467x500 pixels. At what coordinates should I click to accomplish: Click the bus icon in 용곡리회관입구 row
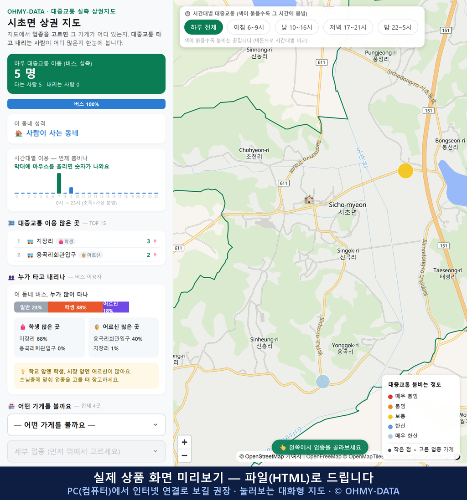tap(31, 255)
